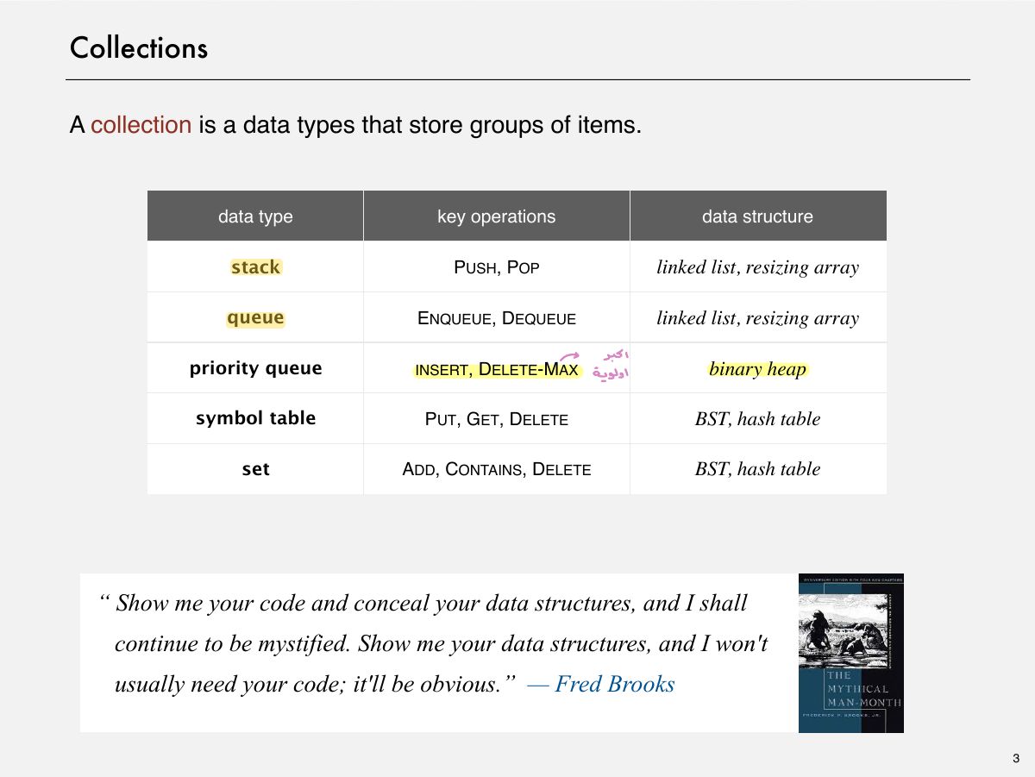Click "BST, hash table" in symbol table row
The image size is (1035, 777).
coord(757,419)
